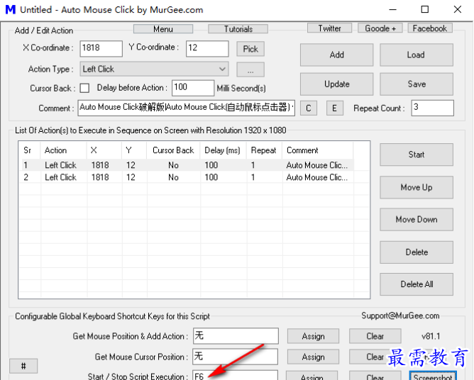
Task: Click the Google + button
Action: (380, 28)
